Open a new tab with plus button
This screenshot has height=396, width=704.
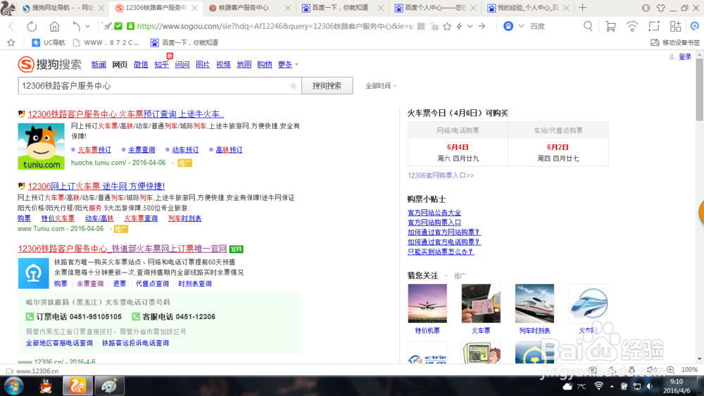click(583, 8)
